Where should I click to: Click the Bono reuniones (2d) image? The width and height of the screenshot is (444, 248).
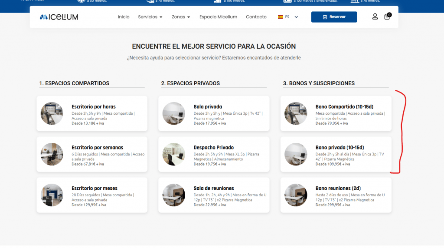pyautogui.click(x=296, y=195)
